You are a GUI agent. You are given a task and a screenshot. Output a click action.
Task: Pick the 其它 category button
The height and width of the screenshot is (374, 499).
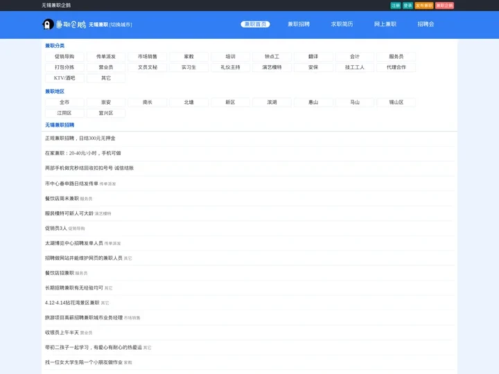pos(106,78)
